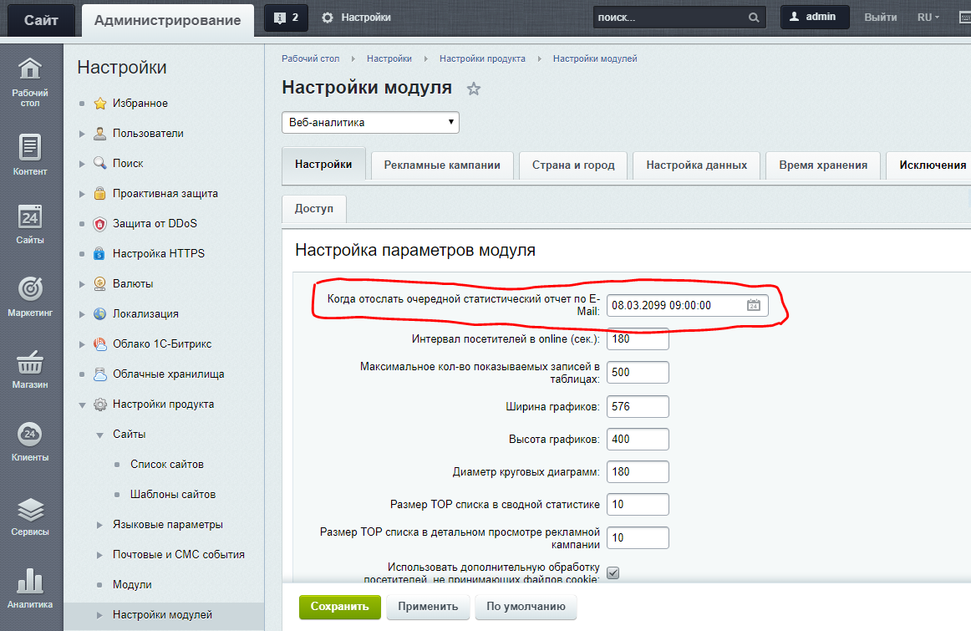The image size is (971, 631).
Task: Open Шаблоны сайтов tree item
Action: [173, 495]
